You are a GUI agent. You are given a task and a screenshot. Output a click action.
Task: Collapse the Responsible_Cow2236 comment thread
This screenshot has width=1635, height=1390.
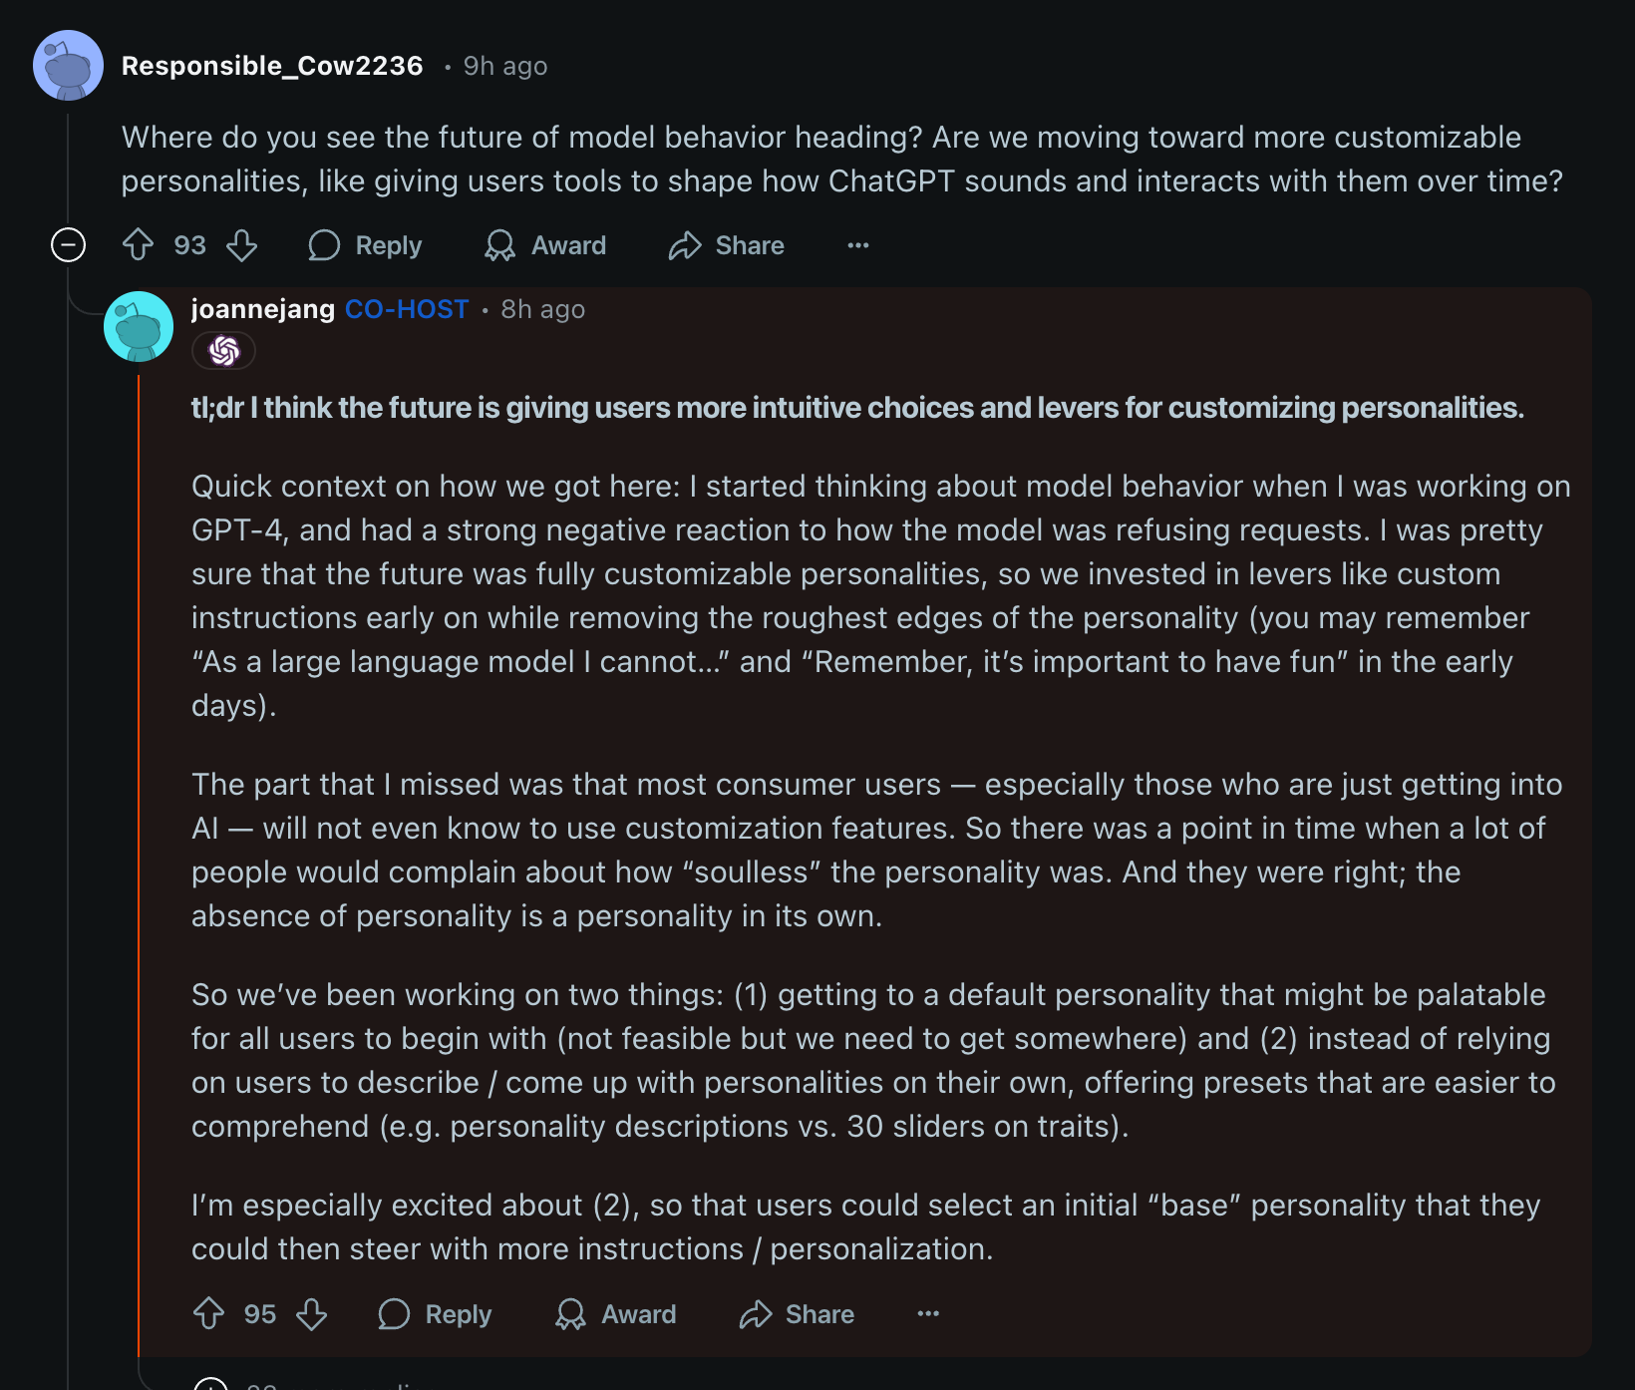pyautogui.click(x=68, y=245)
